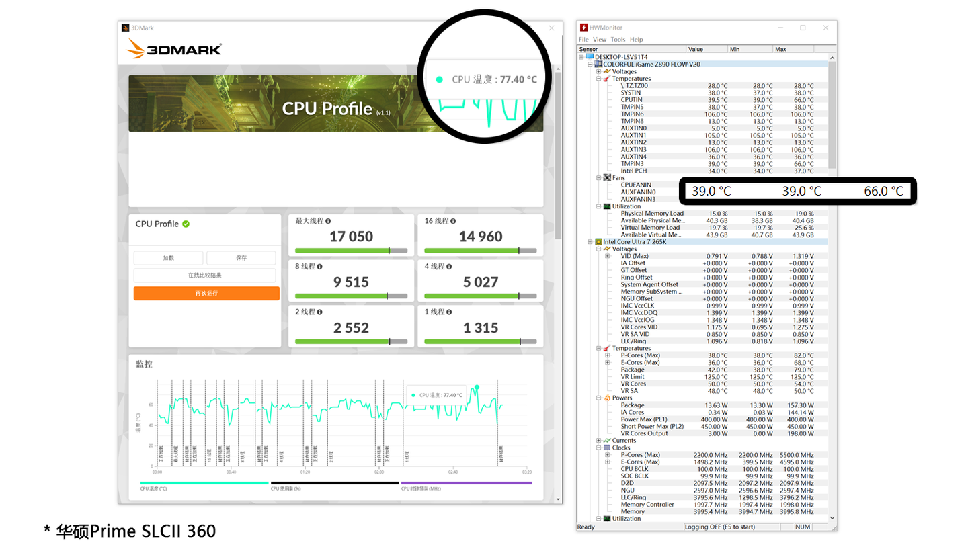Click the Sensor column header

tap(632, 49)
